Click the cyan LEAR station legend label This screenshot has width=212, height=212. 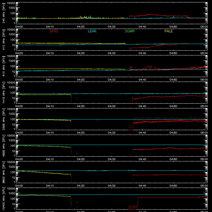[92, 31]
